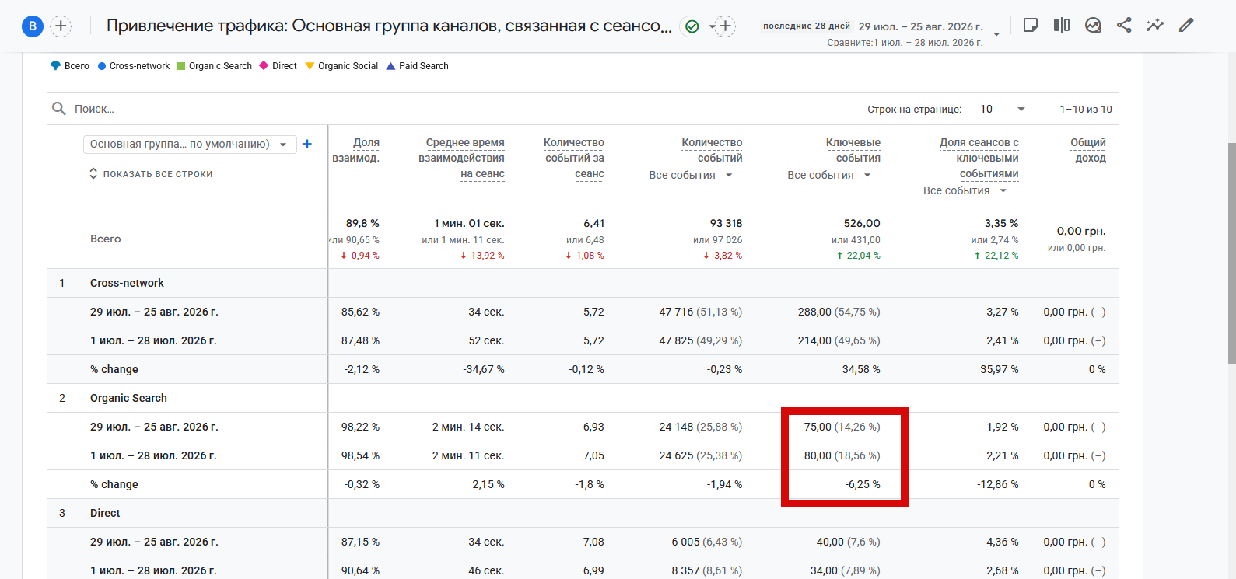Screen dimensions: 1236x579
Task: Click the Organic Search cell "80,00 (18,56 %)"
Action: [842, 455]
